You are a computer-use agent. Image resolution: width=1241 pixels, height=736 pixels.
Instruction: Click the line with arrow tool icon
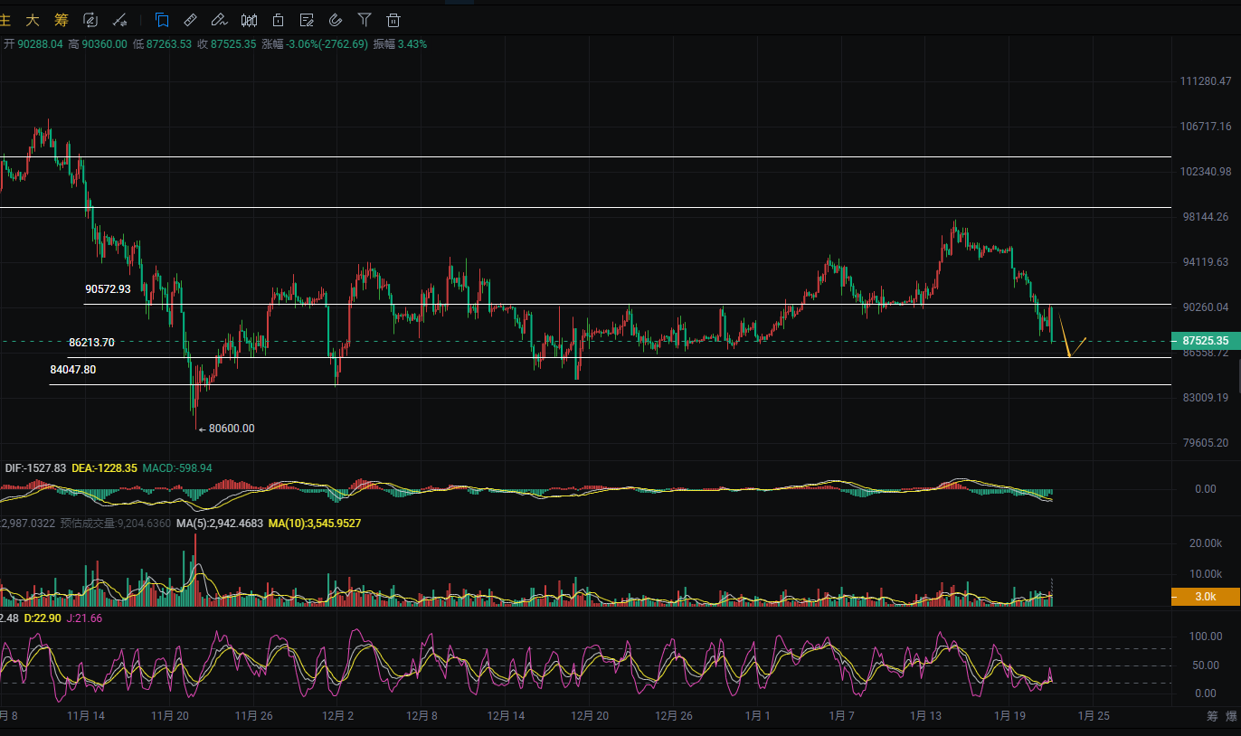click(119, 19)
